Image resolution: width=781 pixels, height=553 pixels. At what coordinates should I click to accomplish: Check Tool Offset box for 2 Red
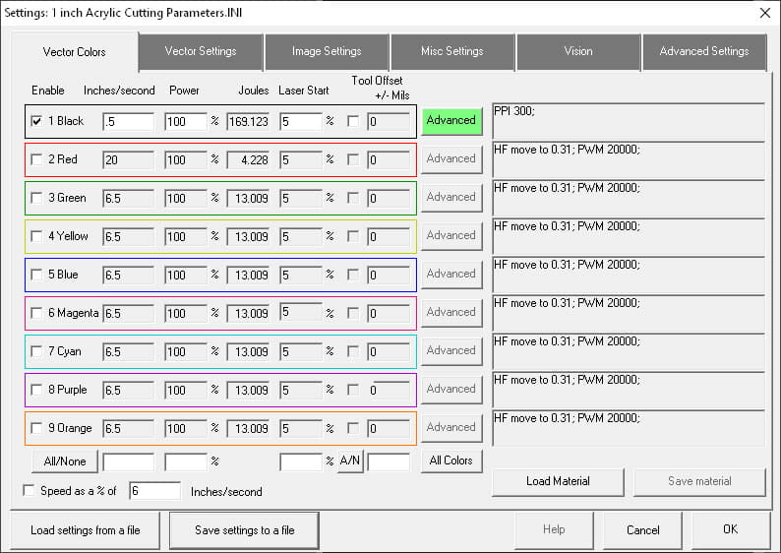(353, 159)
